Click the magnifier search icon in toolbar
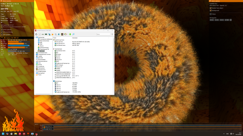The height and width of the screenshot is (136, 243). click(x=73, y=34)
